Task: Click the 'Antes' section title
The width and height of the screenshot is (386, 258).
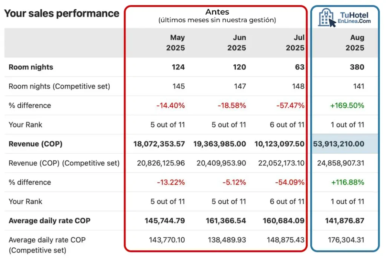Action: (x=217, y=12)
